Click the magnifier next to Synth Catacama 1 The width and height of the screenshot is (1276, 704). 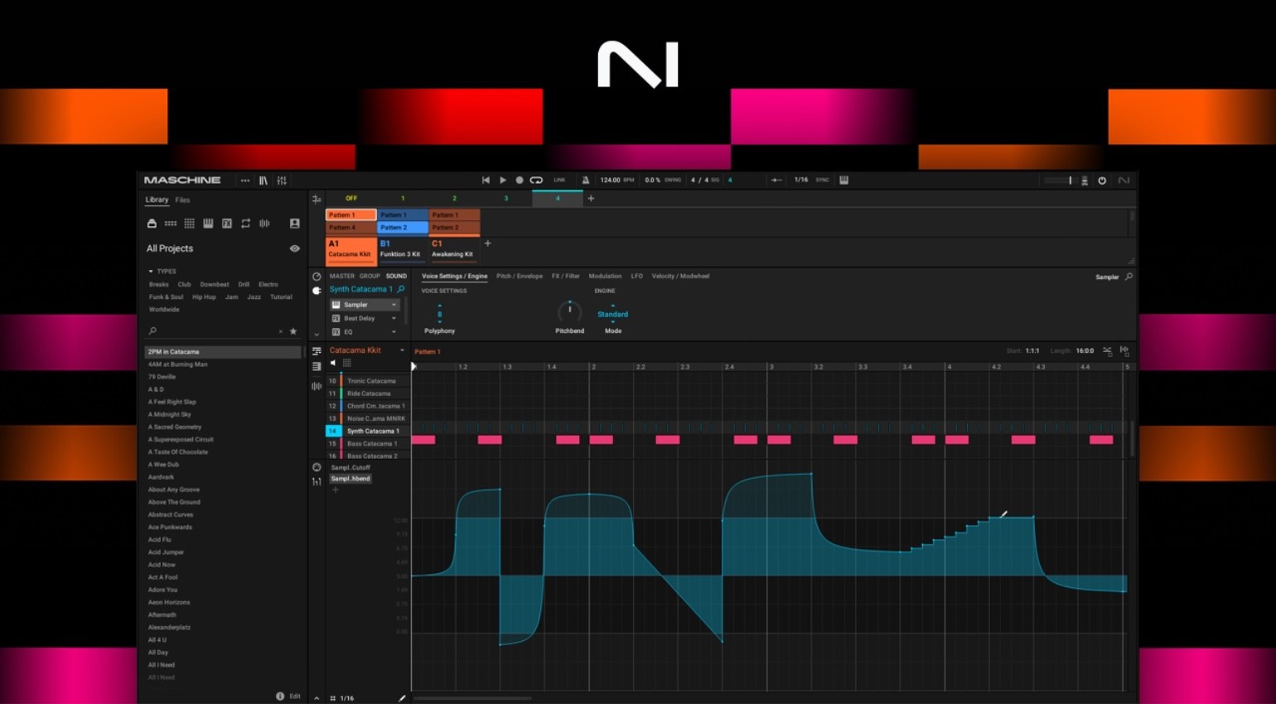[401, 289]
